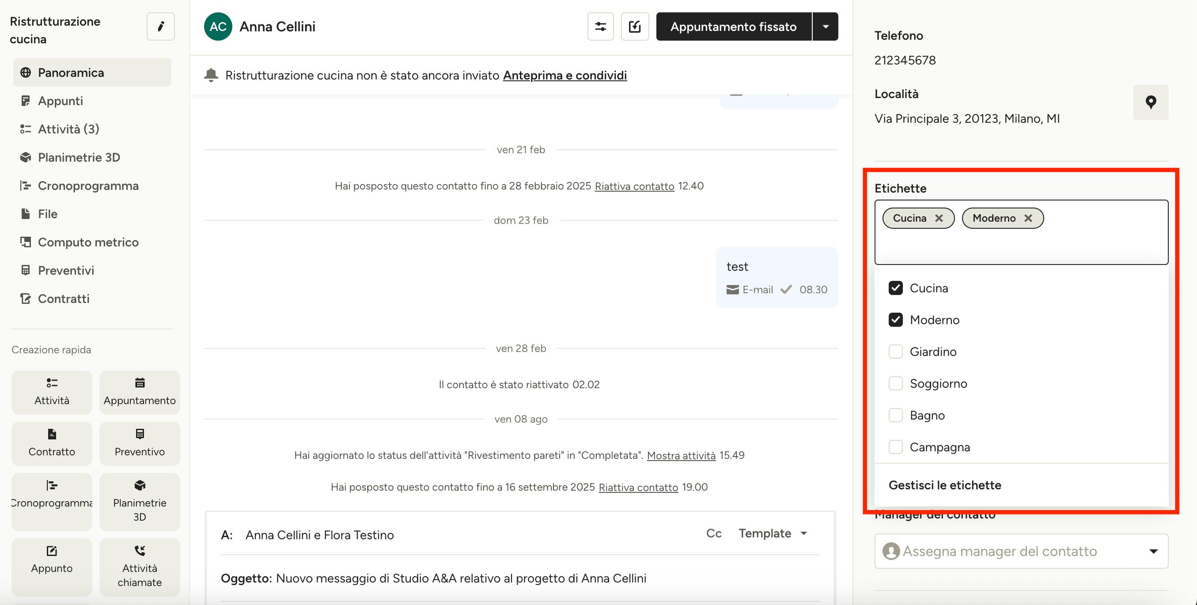This screenshot has height=605, width=1197.
Task: Click the Mostra attività link
Action: tap(681, 455)
